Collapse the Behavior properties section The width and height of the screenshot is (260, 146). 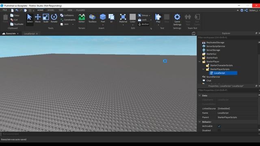point(199,122)
